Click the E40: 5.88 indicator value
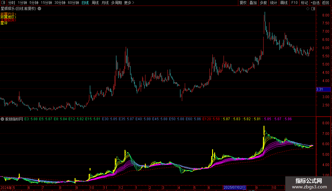Screen dimensions: 332x191 coord(143,119)
